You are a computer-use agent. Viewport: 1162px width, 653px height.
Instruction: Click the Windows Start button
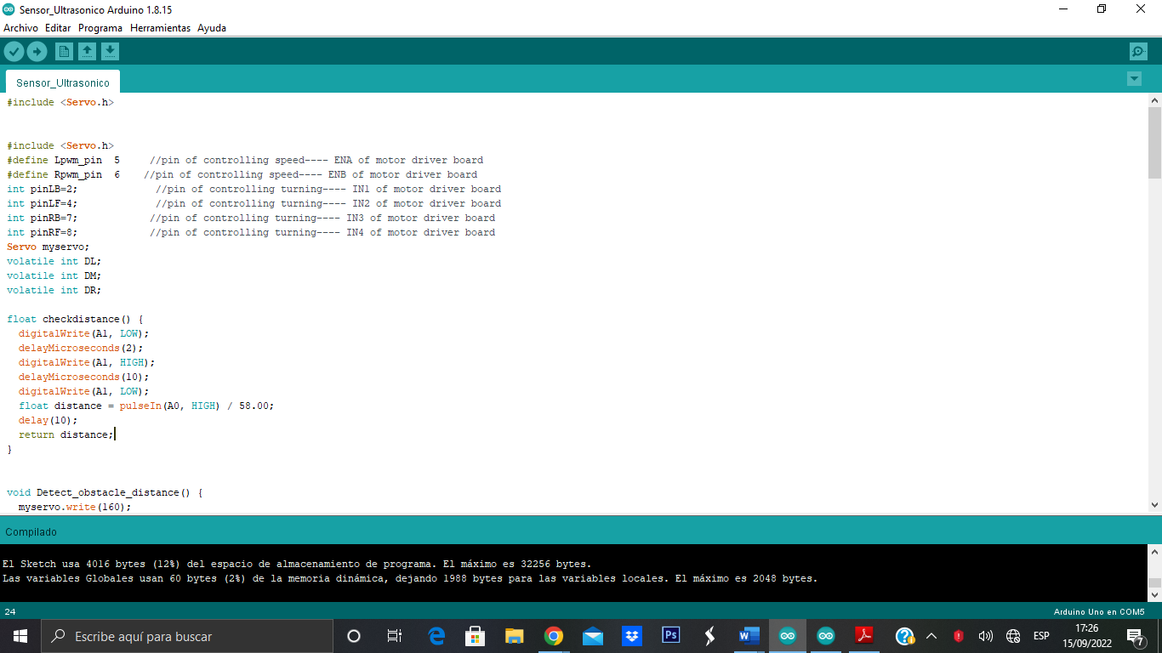pos(20,636)
